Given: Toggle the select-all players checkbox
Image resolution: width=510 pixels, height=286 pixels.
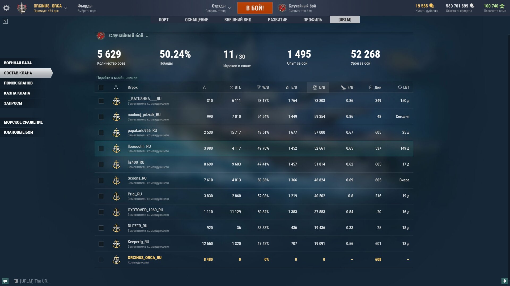Looking at the screenshot, I should pos(101,87).
